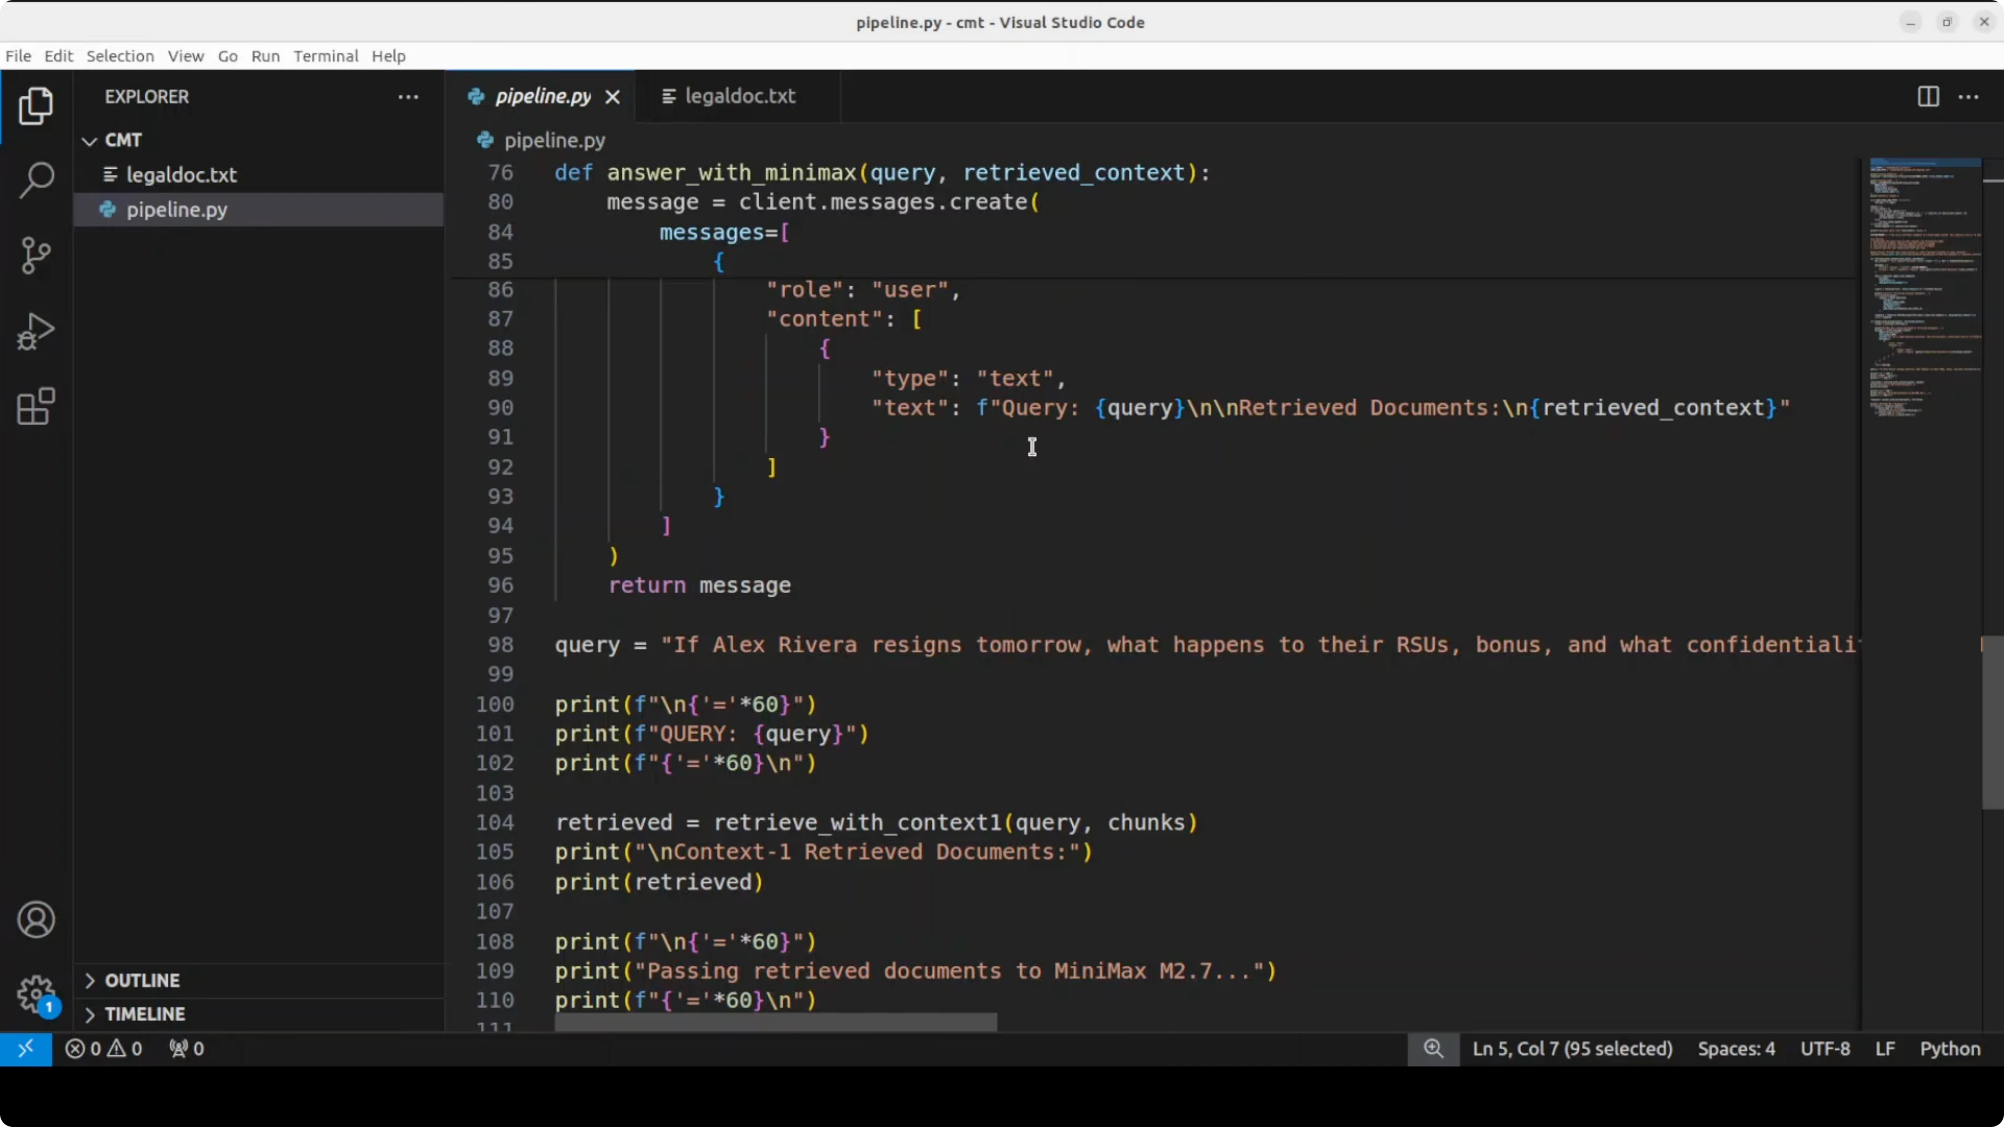Close the pipeline.py tab
This screenshot has height=1127, width=2004.
coord(613,97)
